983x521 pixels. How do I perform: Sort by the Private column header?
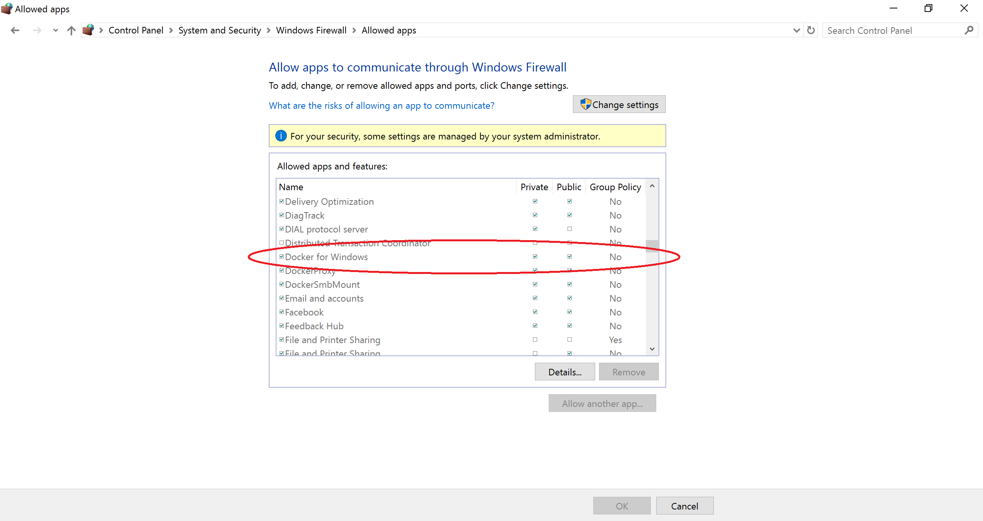click(x=534, y=187)
